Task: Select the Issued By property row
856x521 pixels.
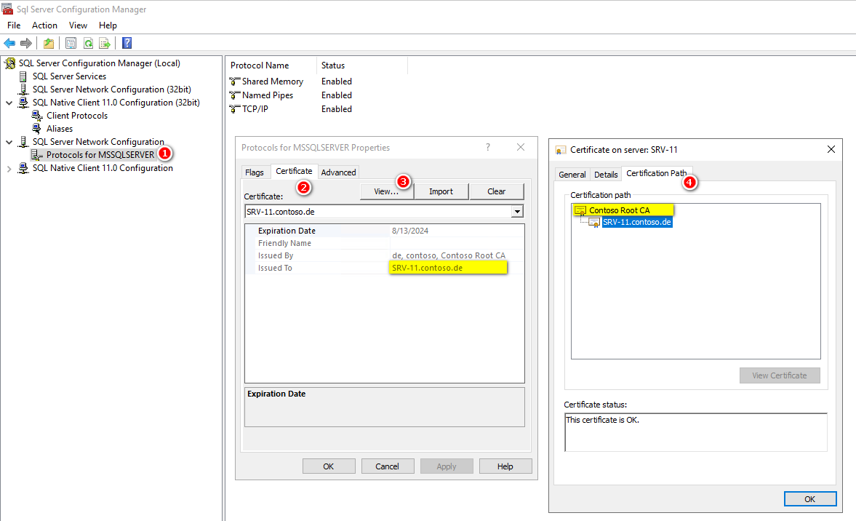Action: (x=385, y=255)
